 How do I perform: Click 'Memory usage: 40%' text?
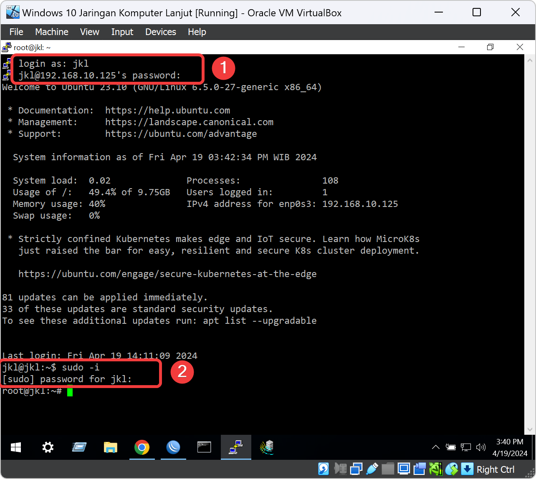(x=59, y=204)
